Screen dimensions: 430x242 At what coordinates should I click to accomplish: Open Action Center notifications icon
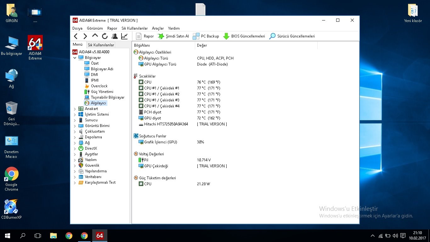point(403,236)
